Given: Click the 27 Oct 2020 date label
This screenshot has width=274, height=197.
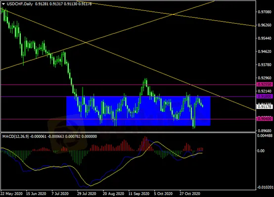Looking at the screenshot, I should [190, 194].
